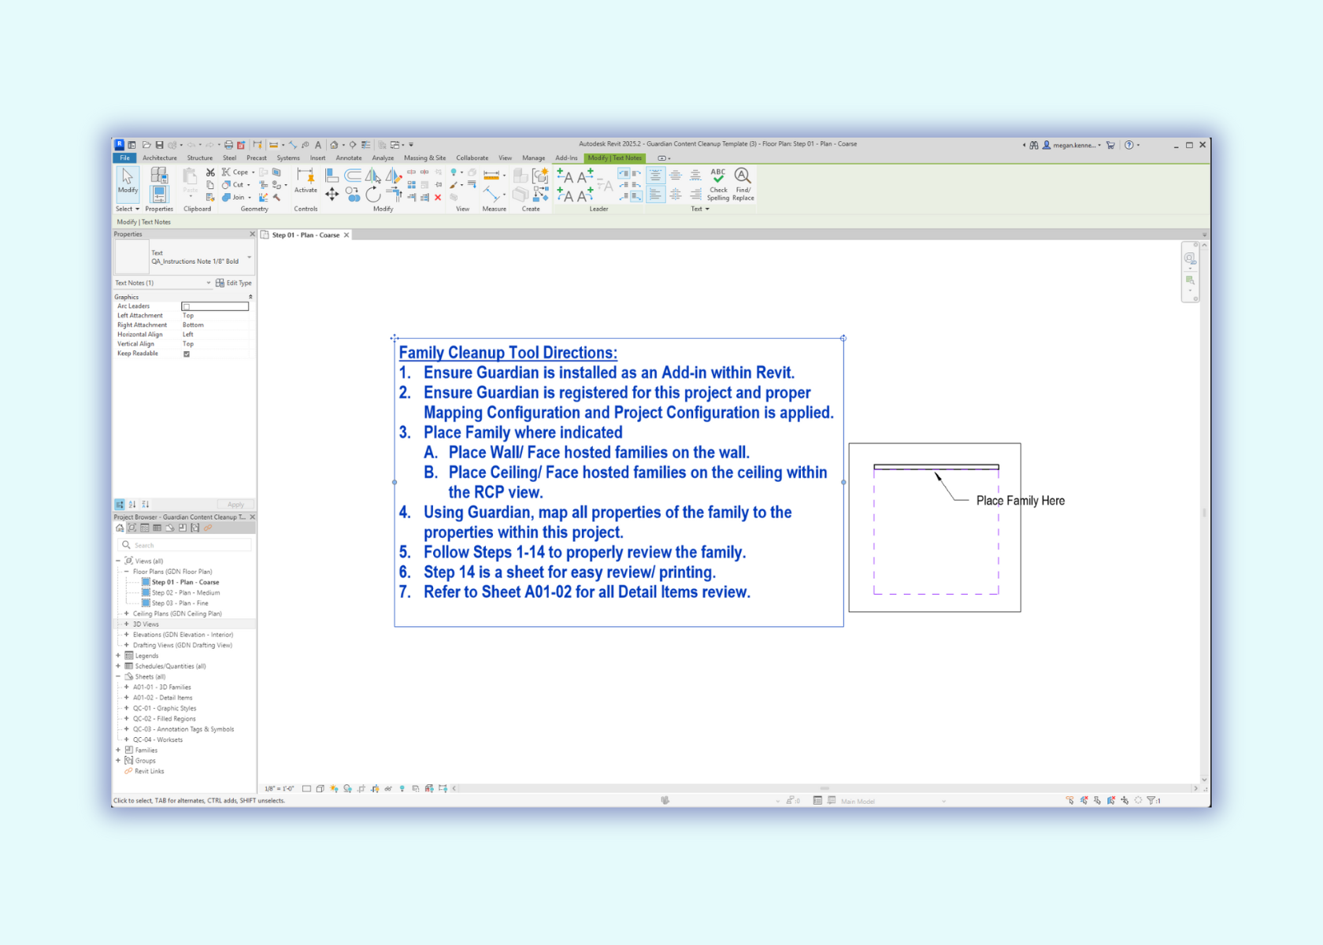
Task: Open the Find/Replace tool
Action: tap(743, 185)
